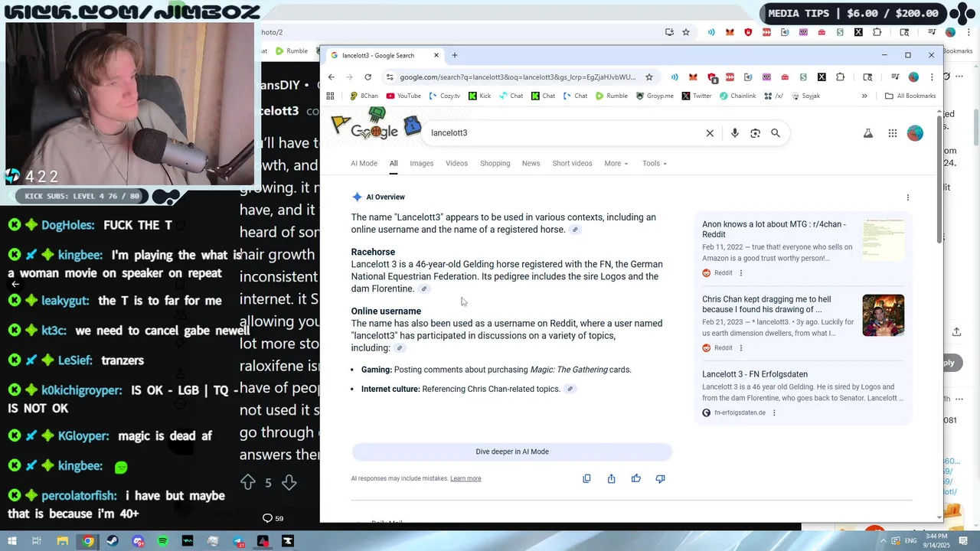Open the All Bookmarks folder
Image resolution: width=980 pixels, height=551 pixels.
click(910, 96)
